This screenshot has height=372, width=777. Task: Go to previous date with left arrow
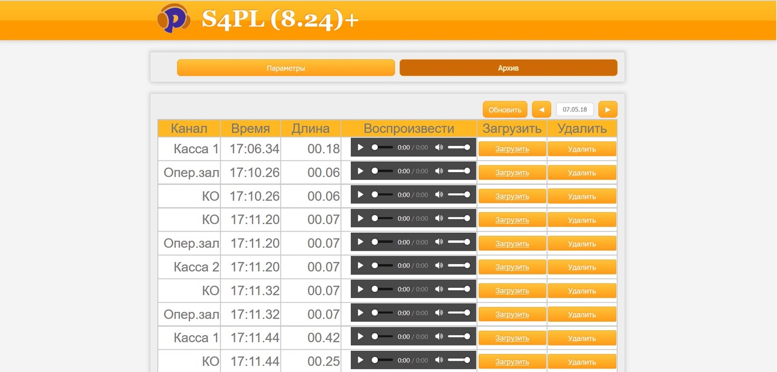click(541, 110)
